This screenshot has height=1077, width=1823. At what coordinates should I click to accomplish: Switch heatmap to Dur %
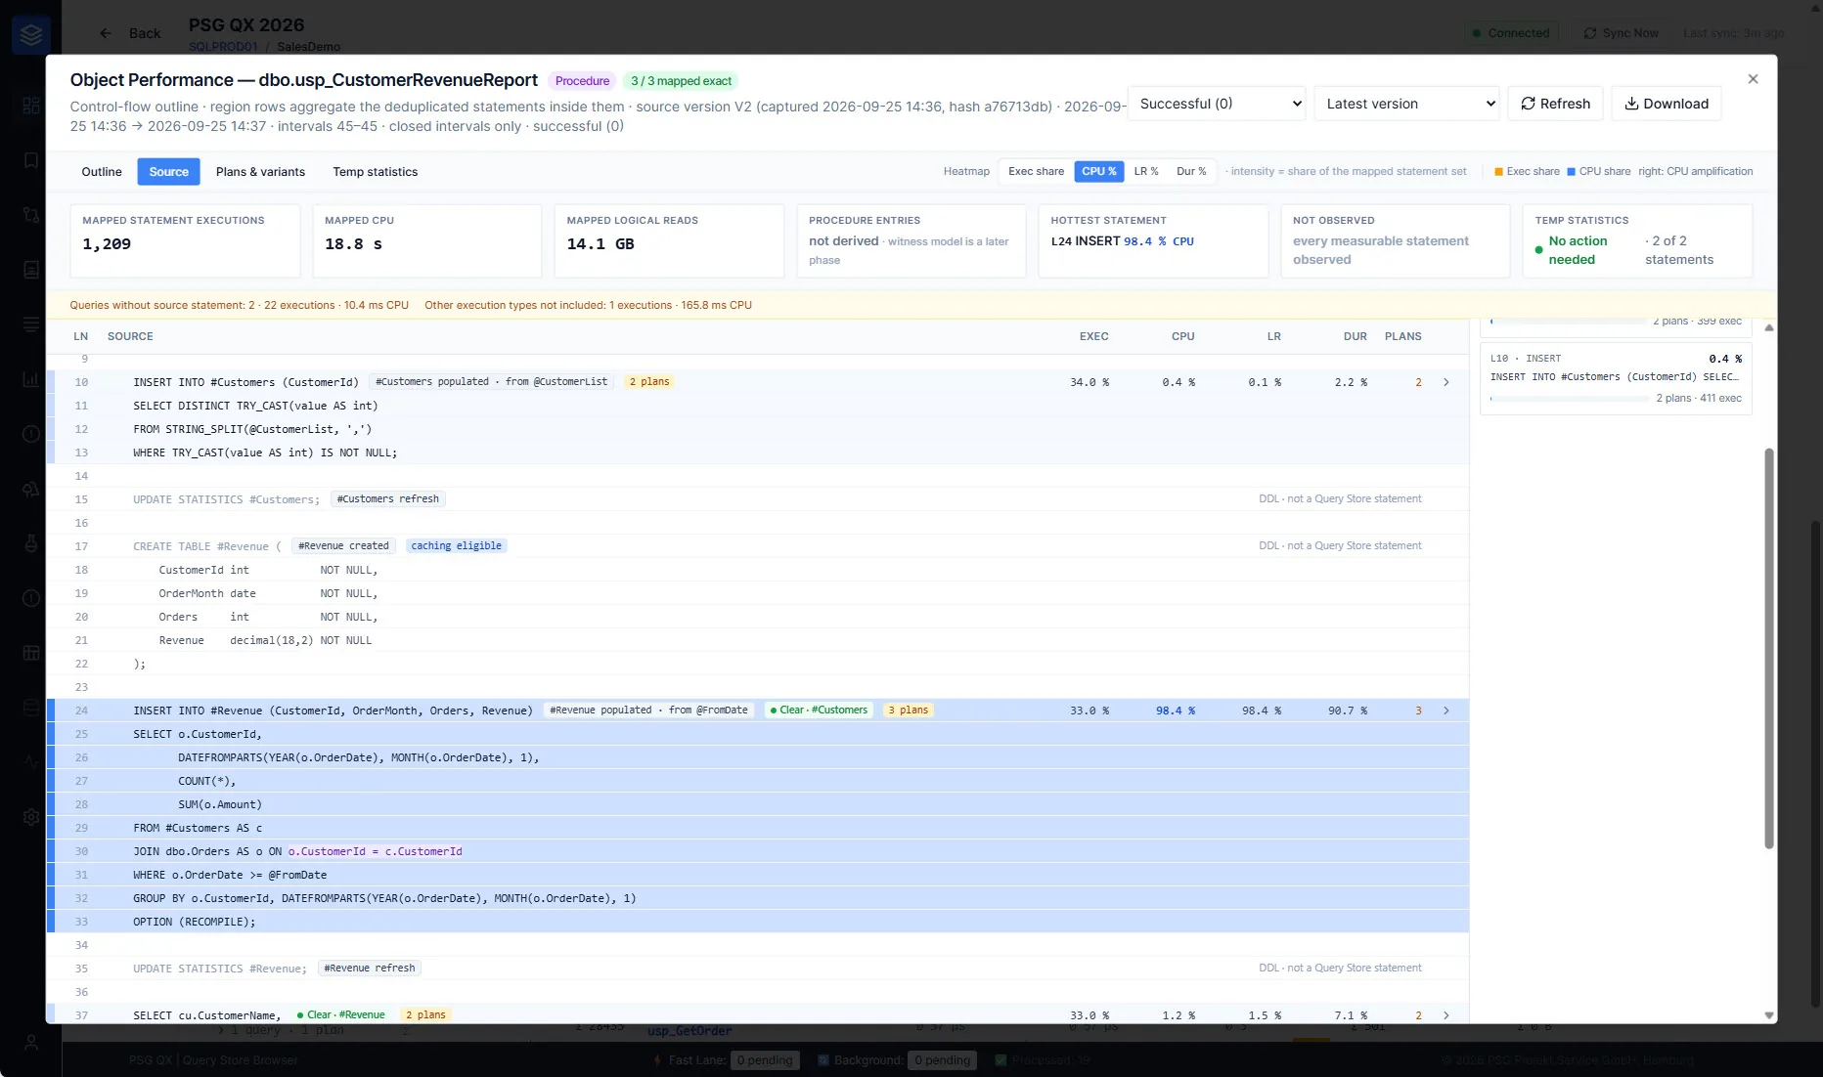click(1191, 171)
